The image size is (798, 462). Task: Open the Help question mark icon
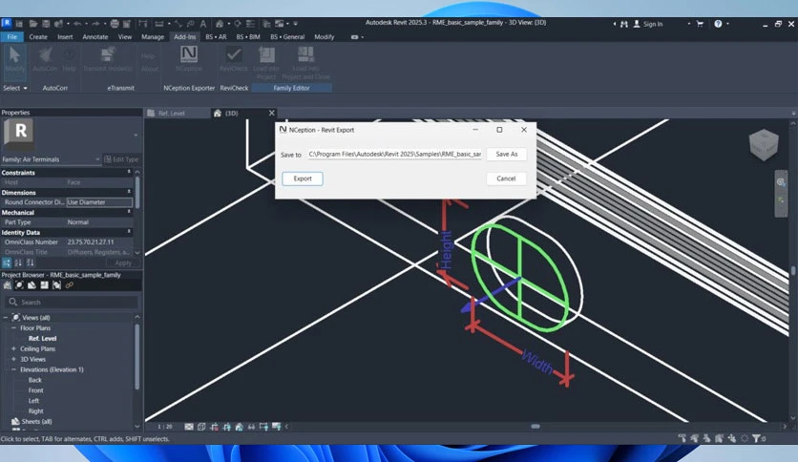point(718,24)
